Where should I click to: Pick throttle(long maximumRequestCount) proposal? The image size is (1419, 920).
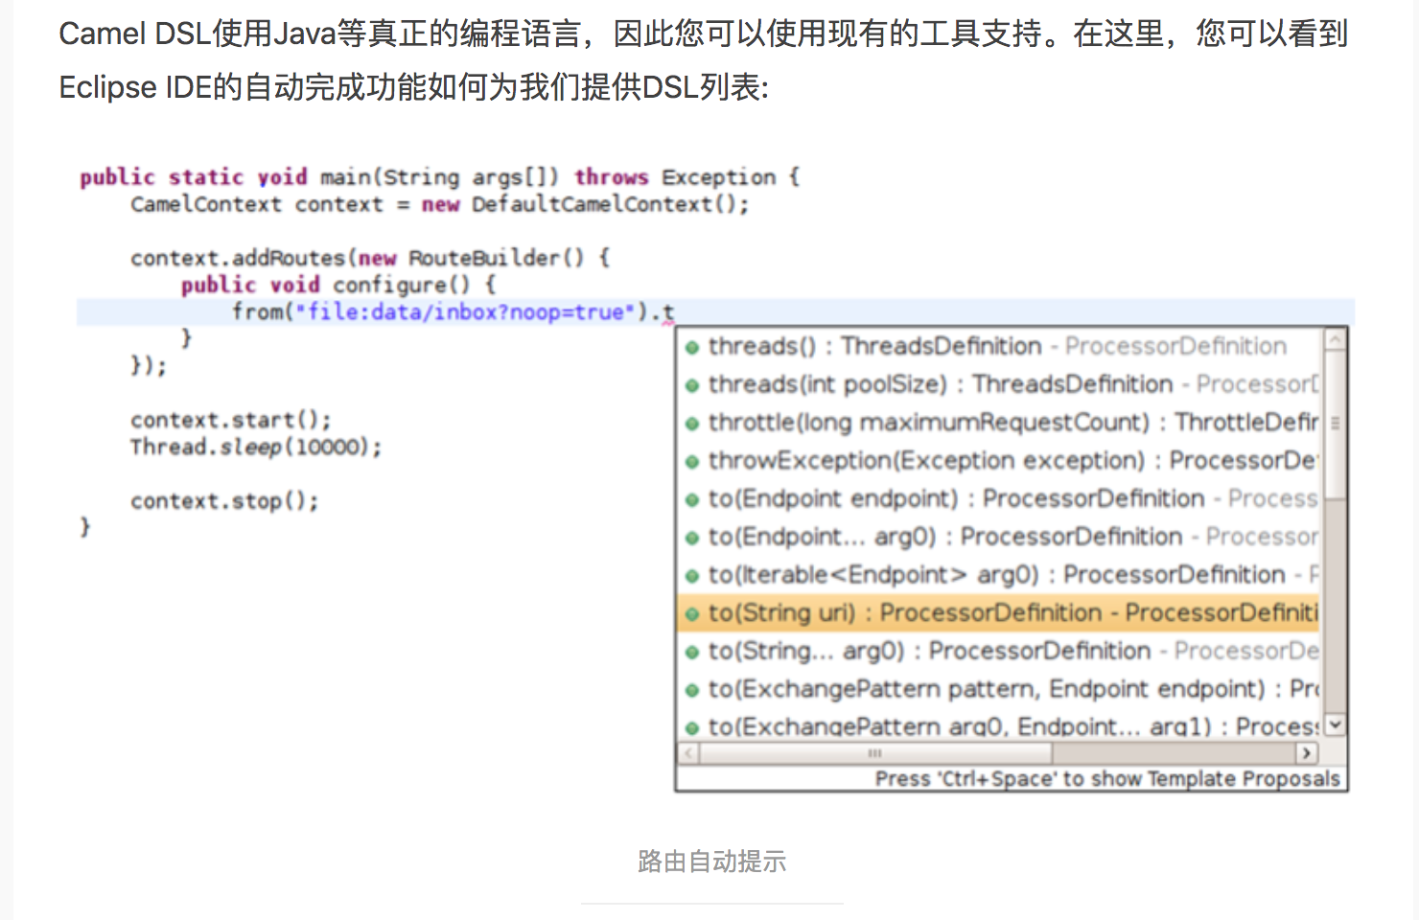[x=999, y=423]
